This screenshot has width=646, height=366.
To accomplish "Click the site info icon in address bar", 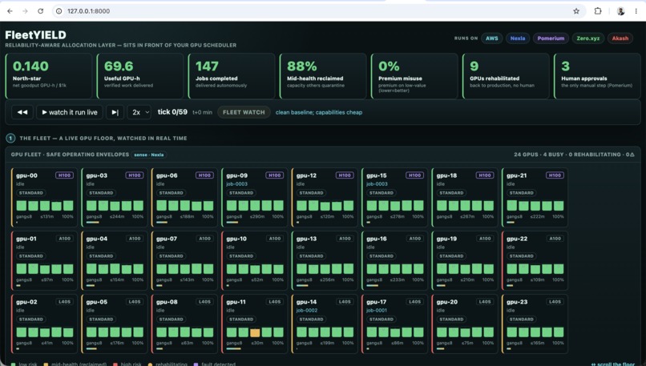I will (59, 11).
